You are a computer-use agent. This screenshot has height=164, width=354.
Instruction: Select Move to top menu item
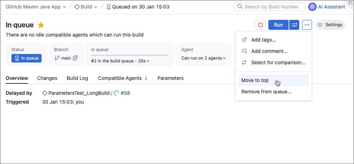tap(255, 80)
